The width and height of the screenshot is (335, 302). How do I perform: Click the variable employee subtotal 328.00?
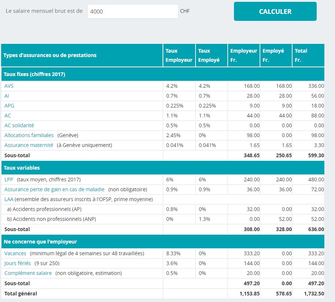pos(284,229)
